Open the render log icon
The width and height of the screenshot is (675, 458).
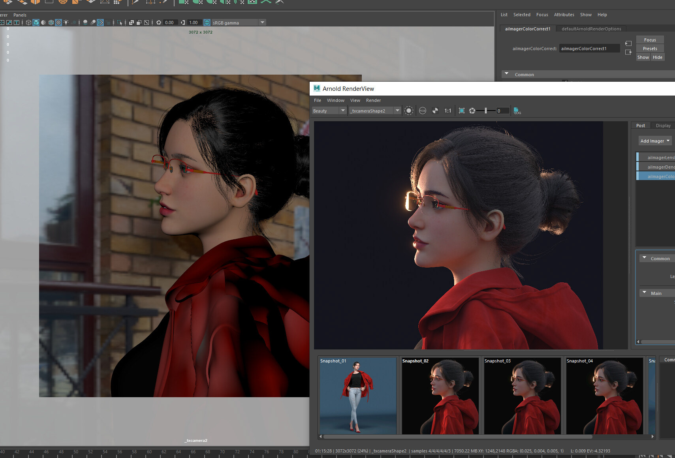click(517, 111)
